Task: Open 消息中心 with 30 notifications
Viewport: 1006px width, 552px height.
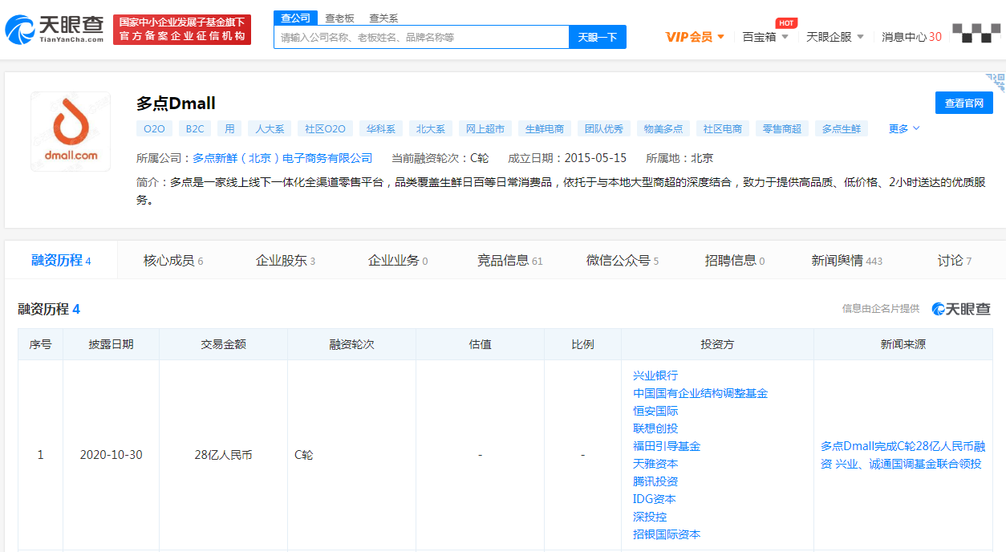Action: point(911,37)
